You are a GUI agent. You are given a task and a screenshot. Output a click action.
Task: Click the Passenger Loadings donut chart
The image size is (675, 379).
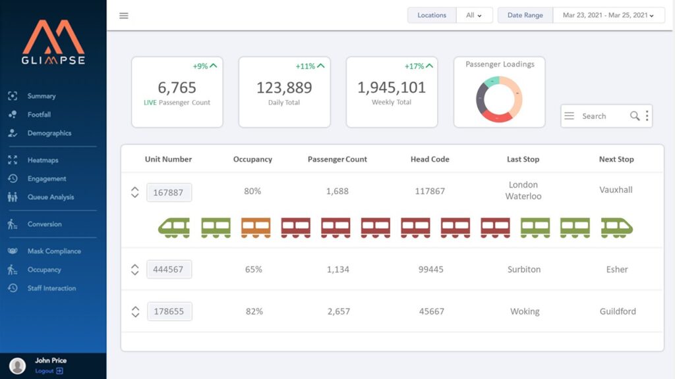coord(499,99)
